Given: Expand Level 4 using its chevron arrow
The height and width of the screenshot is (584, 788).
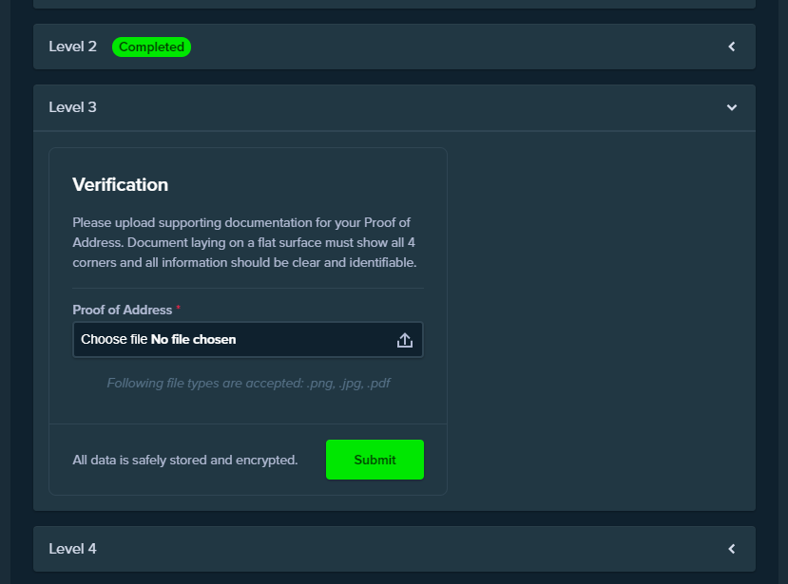Looking at the screenshot, I should [x=732, y=549].
